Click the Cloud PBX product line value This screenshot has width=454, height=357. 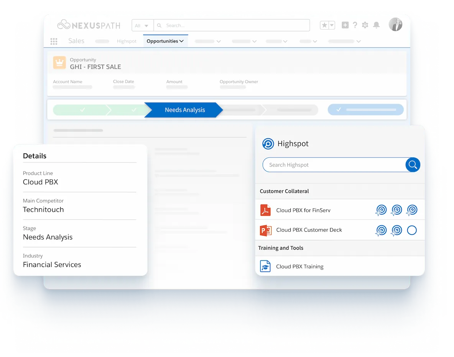tap(41, 182)
